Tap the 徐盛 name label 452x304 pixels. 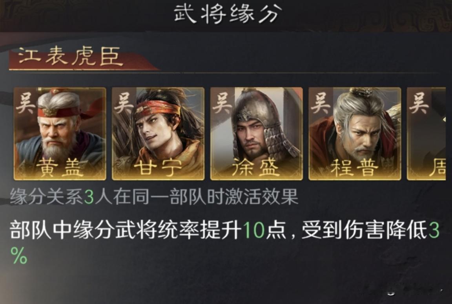(x=256, y=167)
